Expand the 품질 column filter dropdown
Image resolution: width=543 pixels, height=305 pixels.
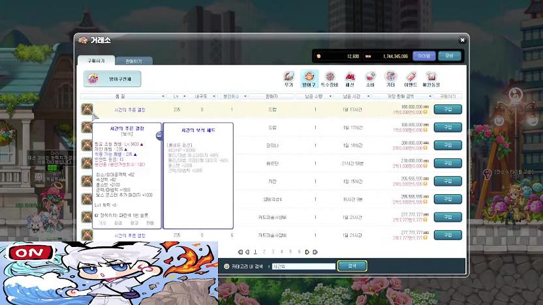pyautogui.click(x=121, y=96)
